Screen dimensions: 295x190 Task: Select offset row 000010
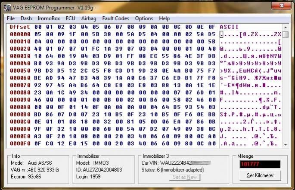tap(20, 42)
